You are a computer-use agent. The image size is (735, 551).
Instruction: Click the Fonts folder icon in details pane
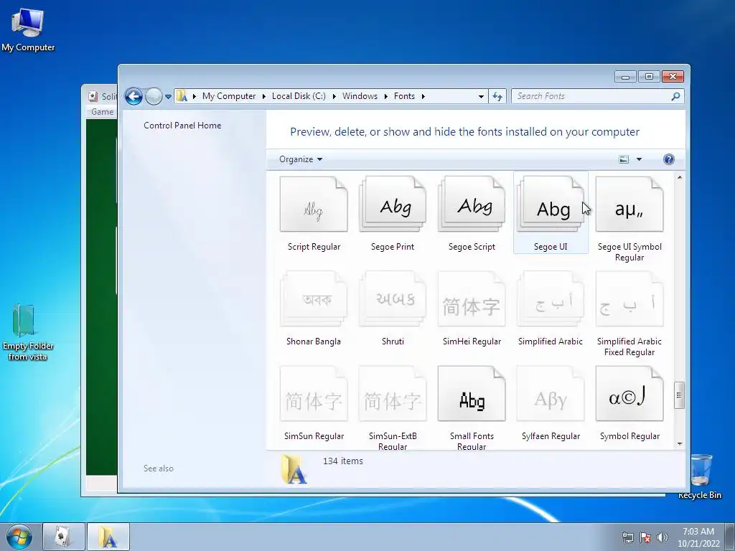(x=294, y=468)
